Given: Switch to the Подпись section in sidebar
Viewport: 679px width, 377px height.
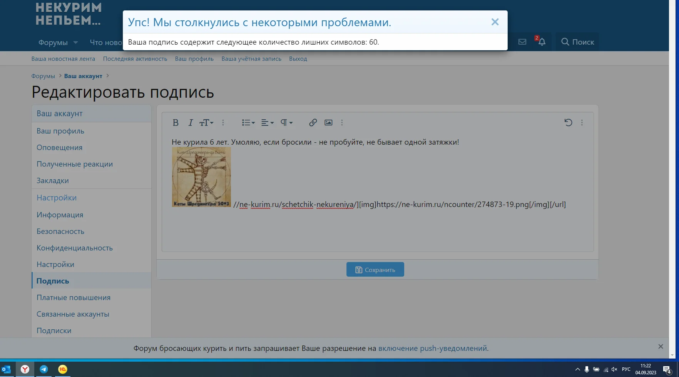Looking at the screenshot, I should 52,280.
